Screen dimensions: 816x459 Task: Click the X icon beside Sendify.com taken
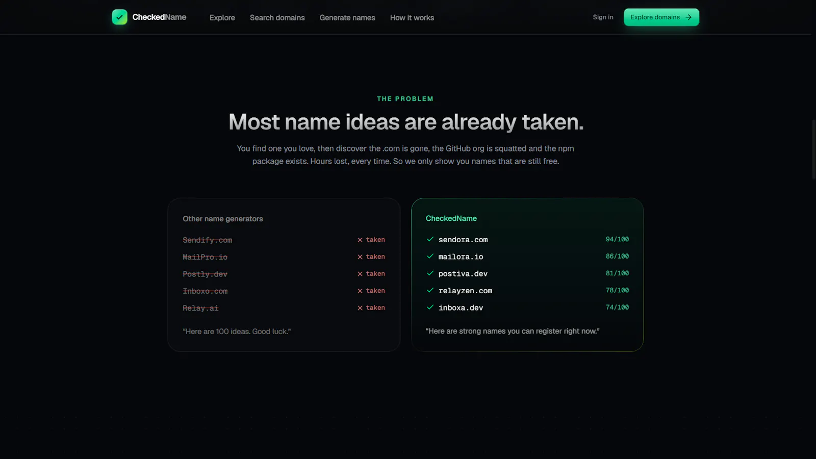[360, 240]
